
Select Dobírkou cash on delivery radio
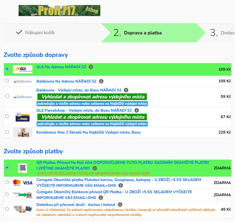(x=7, y=209)
